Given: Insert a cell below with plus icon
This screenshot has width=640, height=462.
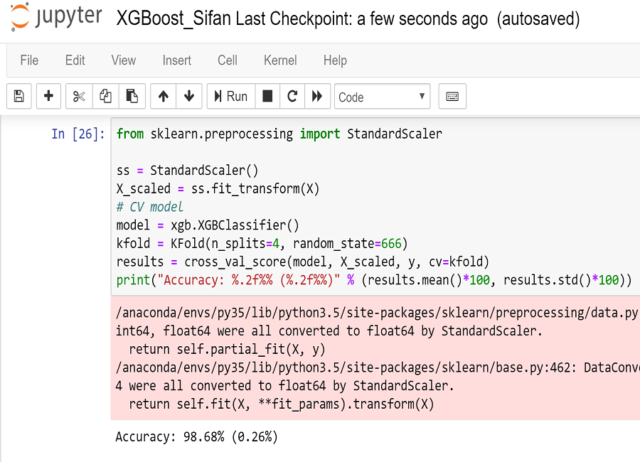Looking at the screenshot, I should point(48,97).
